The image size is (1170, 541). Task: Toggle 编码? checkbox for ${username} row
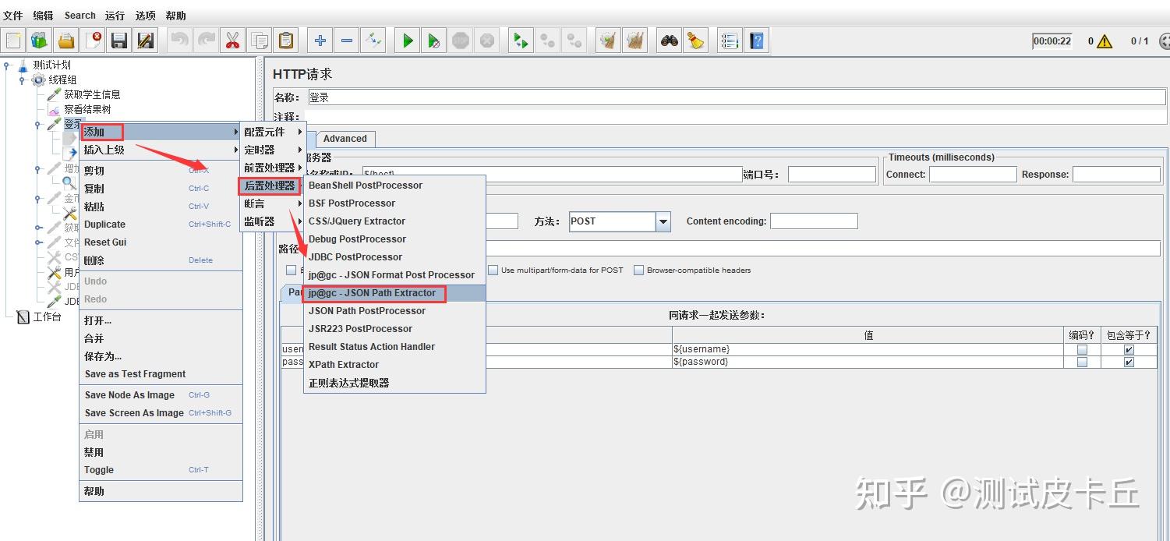click(x=1082, y=350)
